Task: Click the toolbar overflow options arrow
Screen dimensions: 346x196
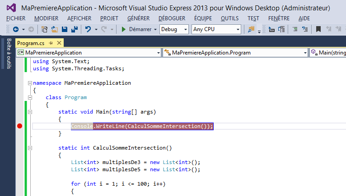Action: [x=259, y=32]
